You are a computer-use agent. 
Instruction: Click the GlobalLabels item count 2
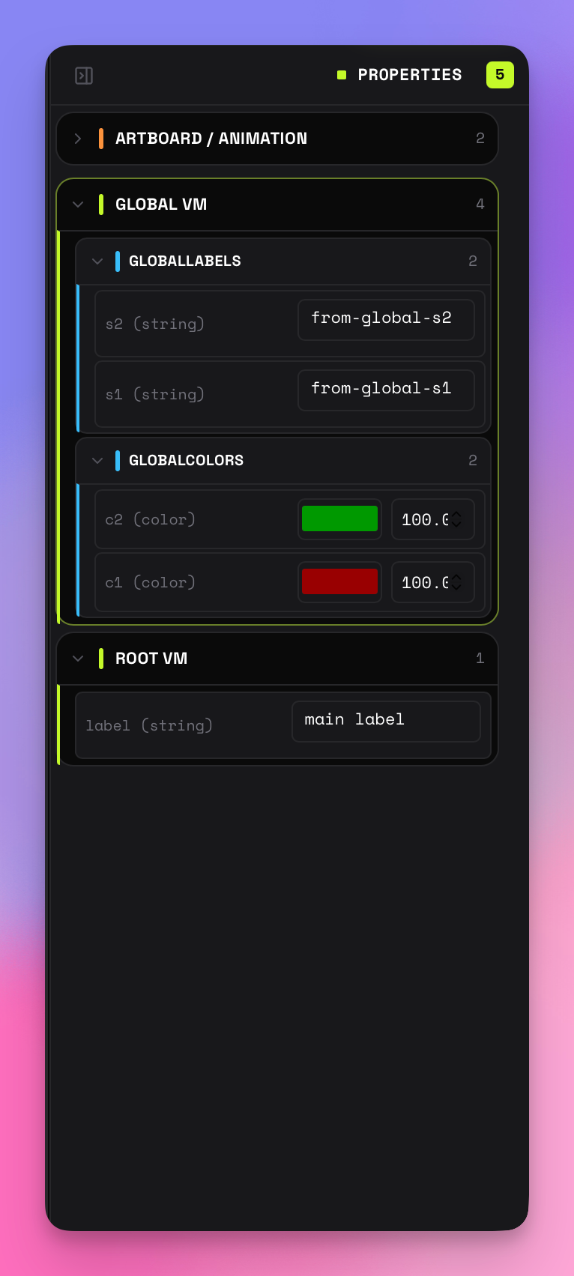point(473,261)
